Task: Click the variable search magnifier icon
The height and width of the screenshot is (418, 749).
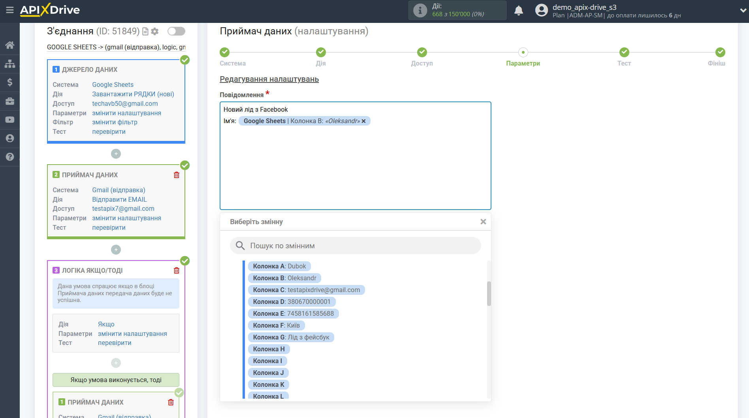Action: [240, 246]
